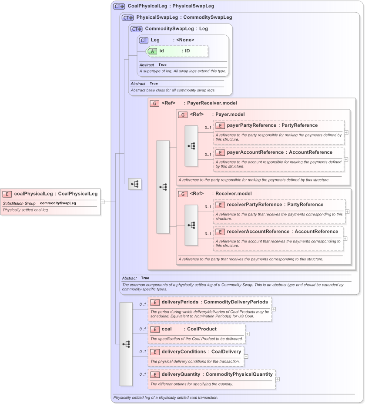Click the 0..1 cardinality beside payerPartyReference
Screen dimensions: 365x404
point(208,128)
